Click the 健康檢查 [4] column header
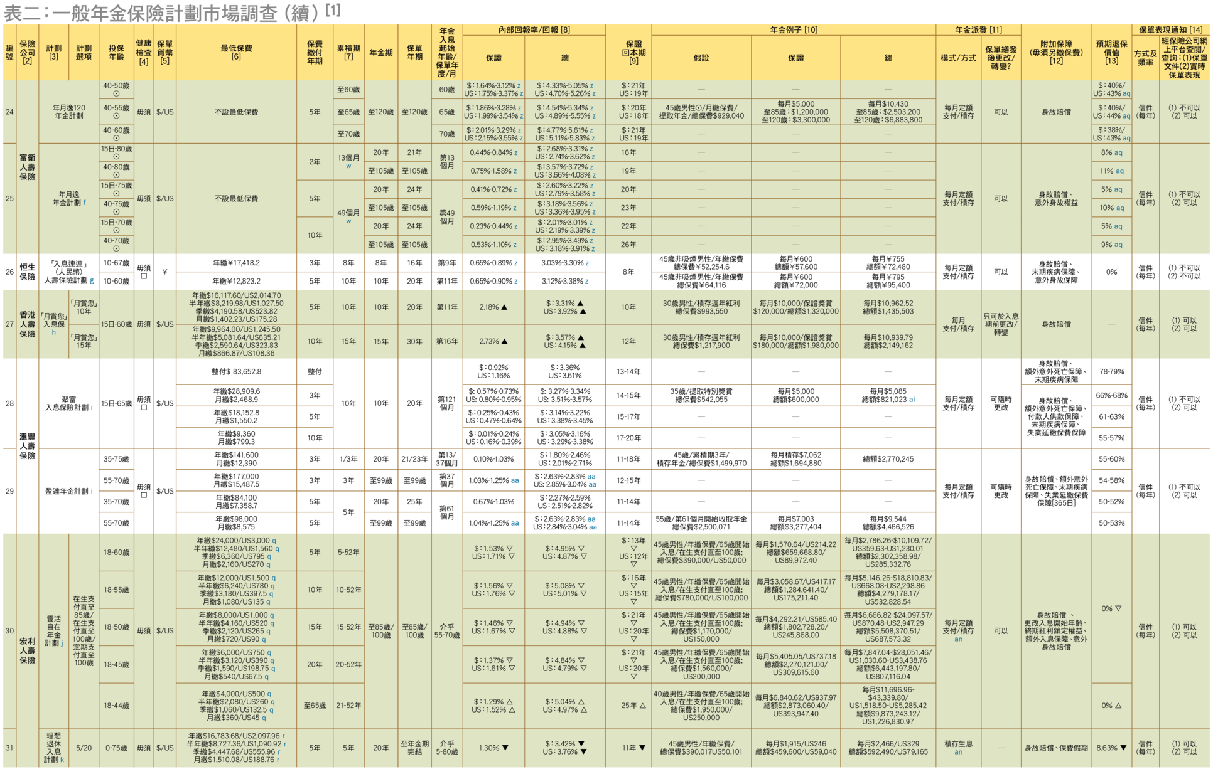 tap(144, 52)
